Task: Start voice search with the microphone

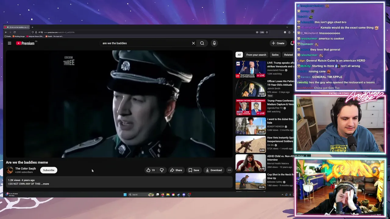Action: [x=214, y=43]
